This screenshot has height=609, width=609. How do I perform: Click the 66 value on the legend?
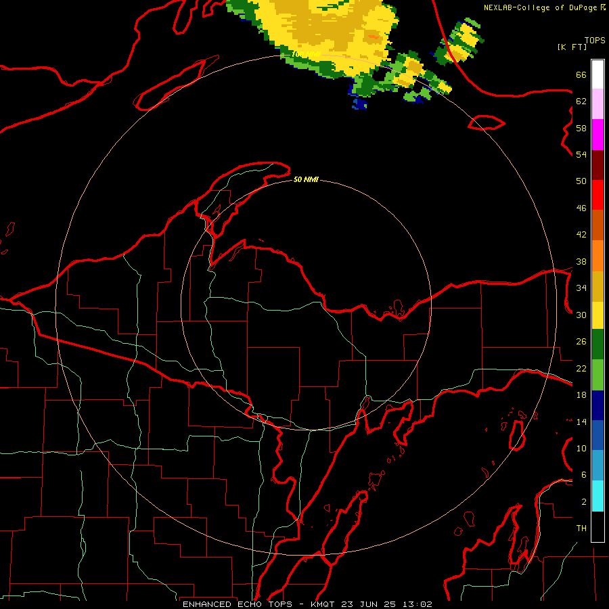coord(581,74)
